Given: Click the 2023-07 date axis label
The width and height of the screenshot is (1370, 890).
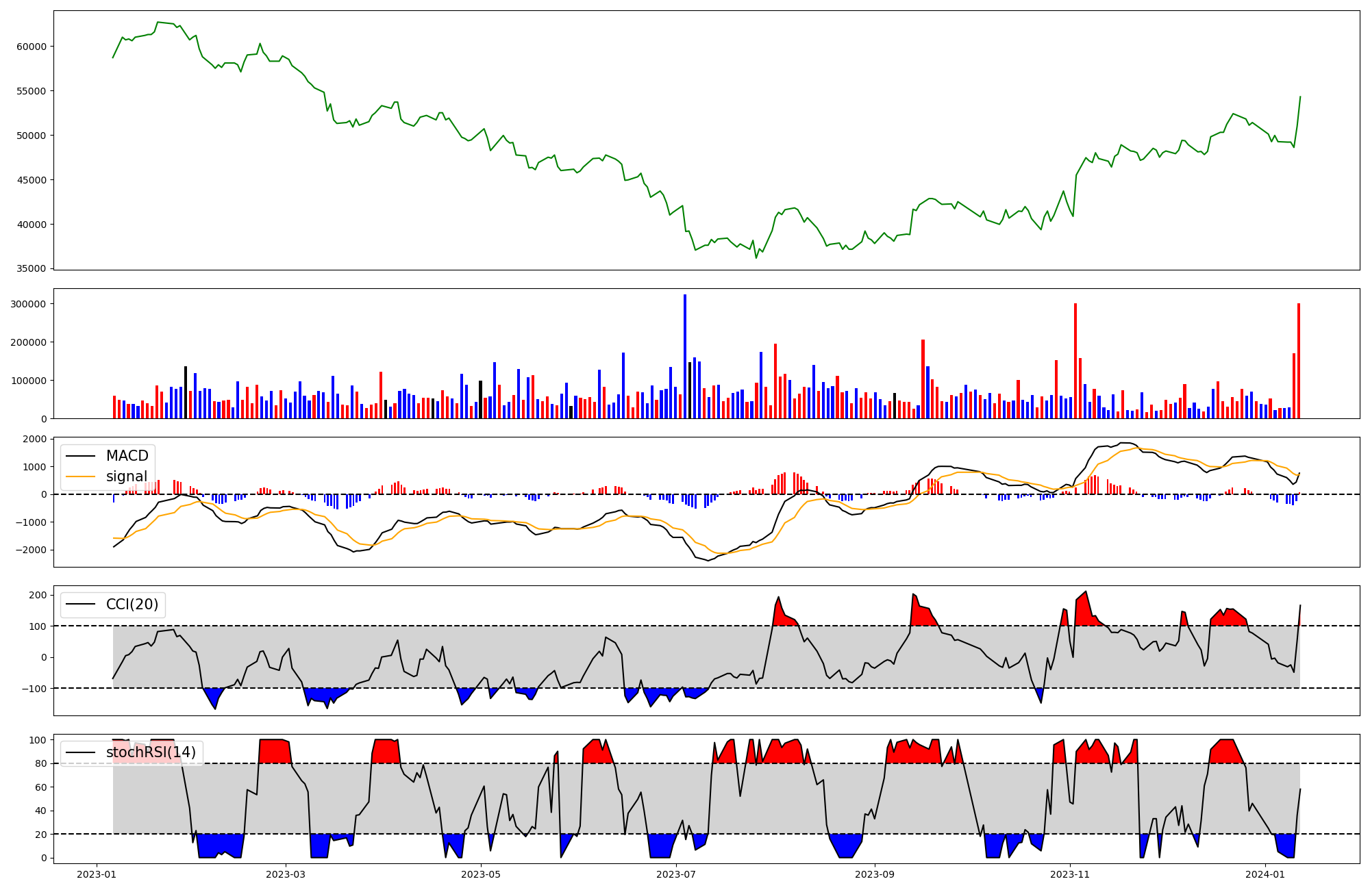Looking at the screenshot, I should pyautogui.click(x=676, y=874).
